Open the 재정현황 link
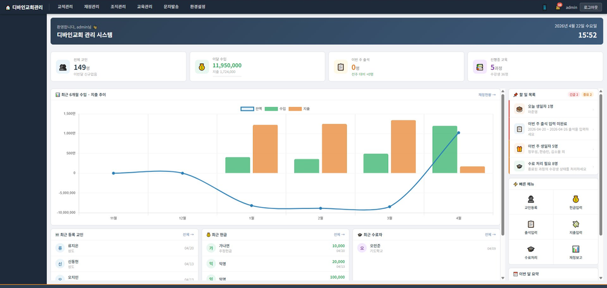607x288 pixels. click(487, 95)
